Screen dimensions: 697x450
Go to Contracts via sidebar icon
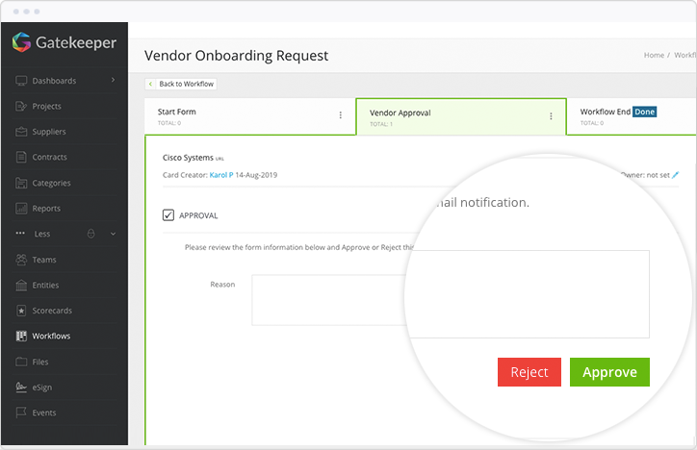point(22,158)
